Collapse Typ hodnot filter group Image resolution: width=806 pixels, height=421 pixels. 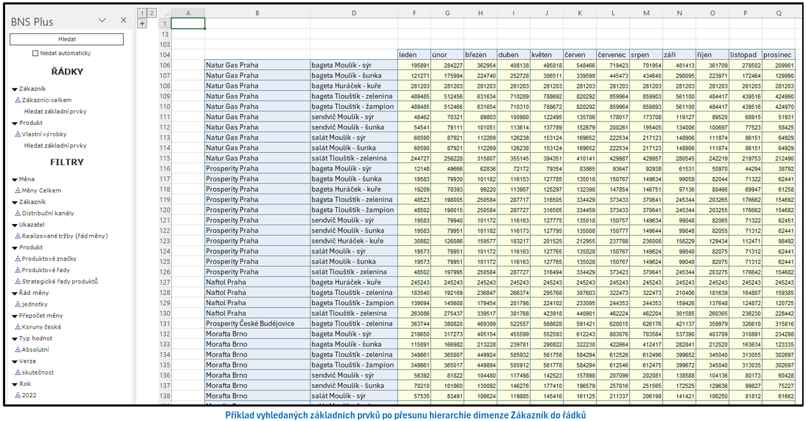(x=14, y=339)
